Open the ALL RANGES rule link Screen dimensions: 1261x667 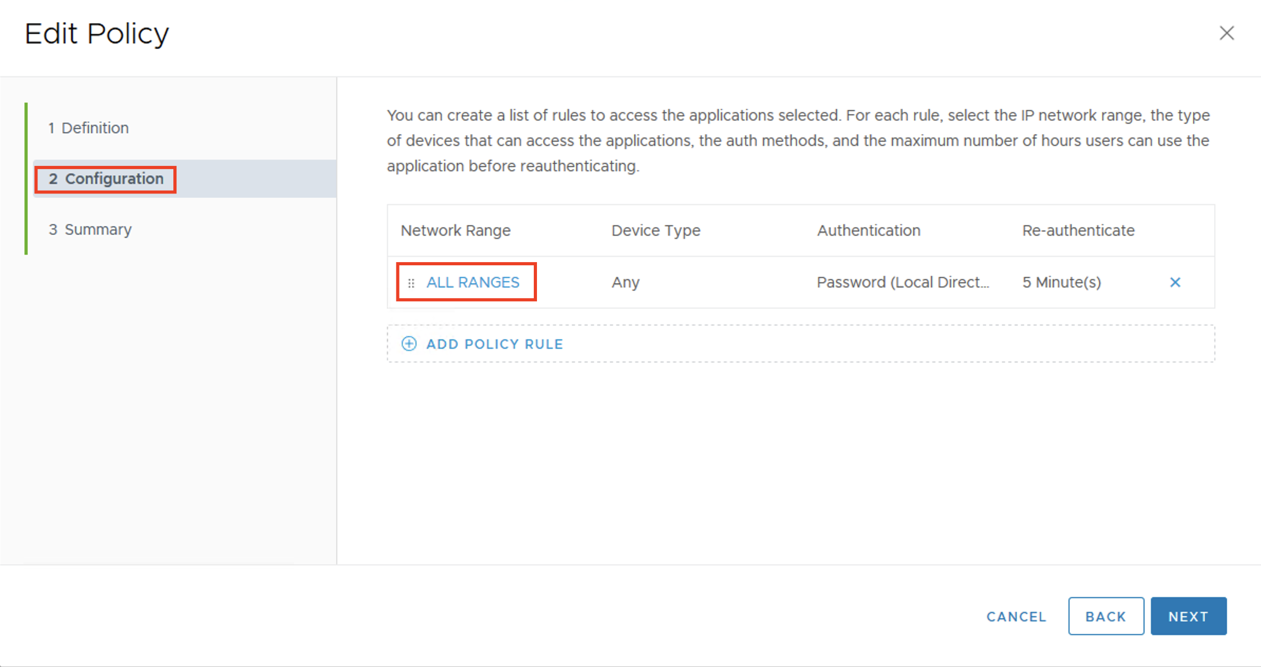pyautogui.click(x=472, y=282)
